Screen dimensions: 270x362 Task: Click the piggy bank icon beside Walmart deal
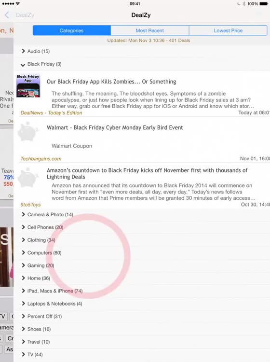[x=27, y=132]
